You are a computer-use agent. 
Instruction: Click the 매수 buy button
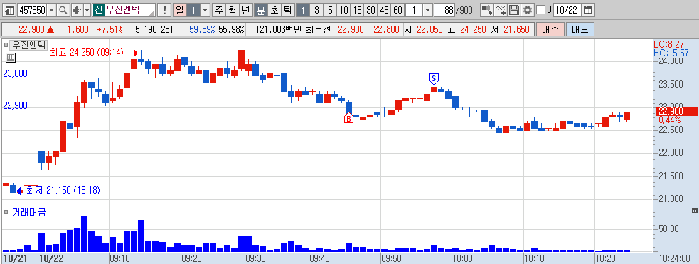[550, 30]
